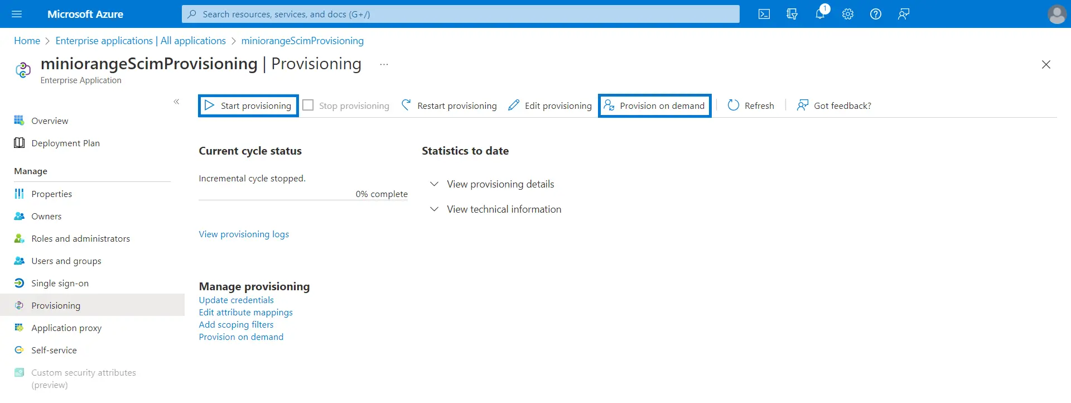Click Refresh in the toolbar
Screen dimensions: 1071x403
[x=751, y=105]
